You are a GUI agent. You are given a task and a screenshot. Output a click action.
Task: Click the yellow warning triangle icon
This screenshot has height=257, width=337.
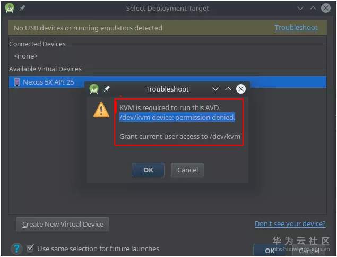[101, 110]
